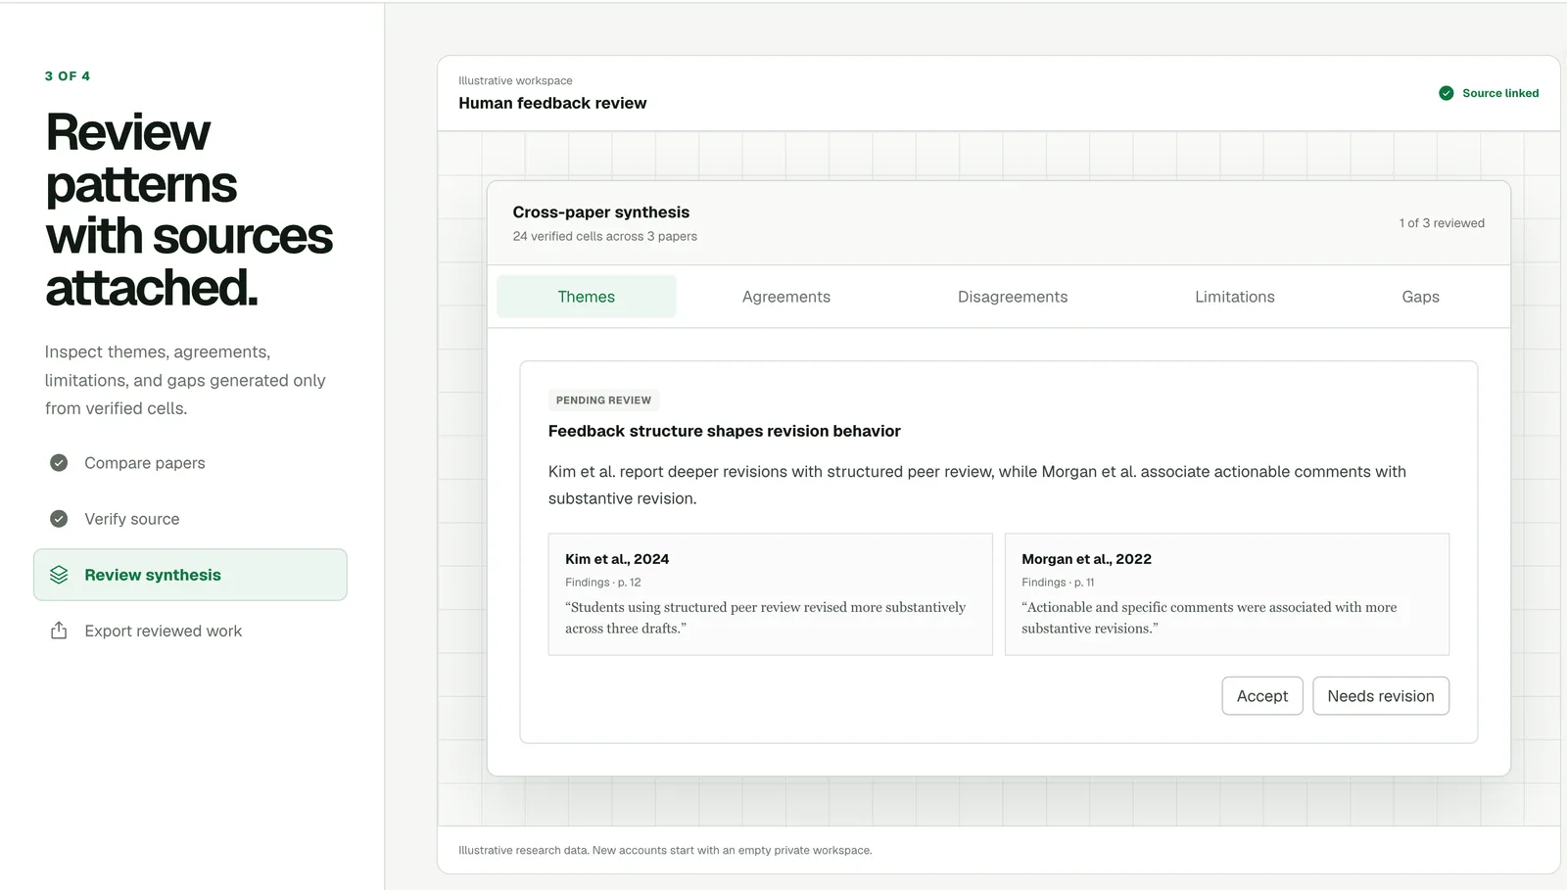The image size is (1567, 890).
Task: Go to the Compare papers step
Action: click(x=190, y=462)
